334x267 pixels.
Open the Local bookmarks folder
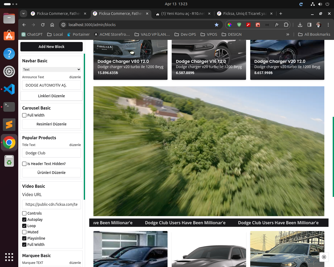[x=55, y=34]
